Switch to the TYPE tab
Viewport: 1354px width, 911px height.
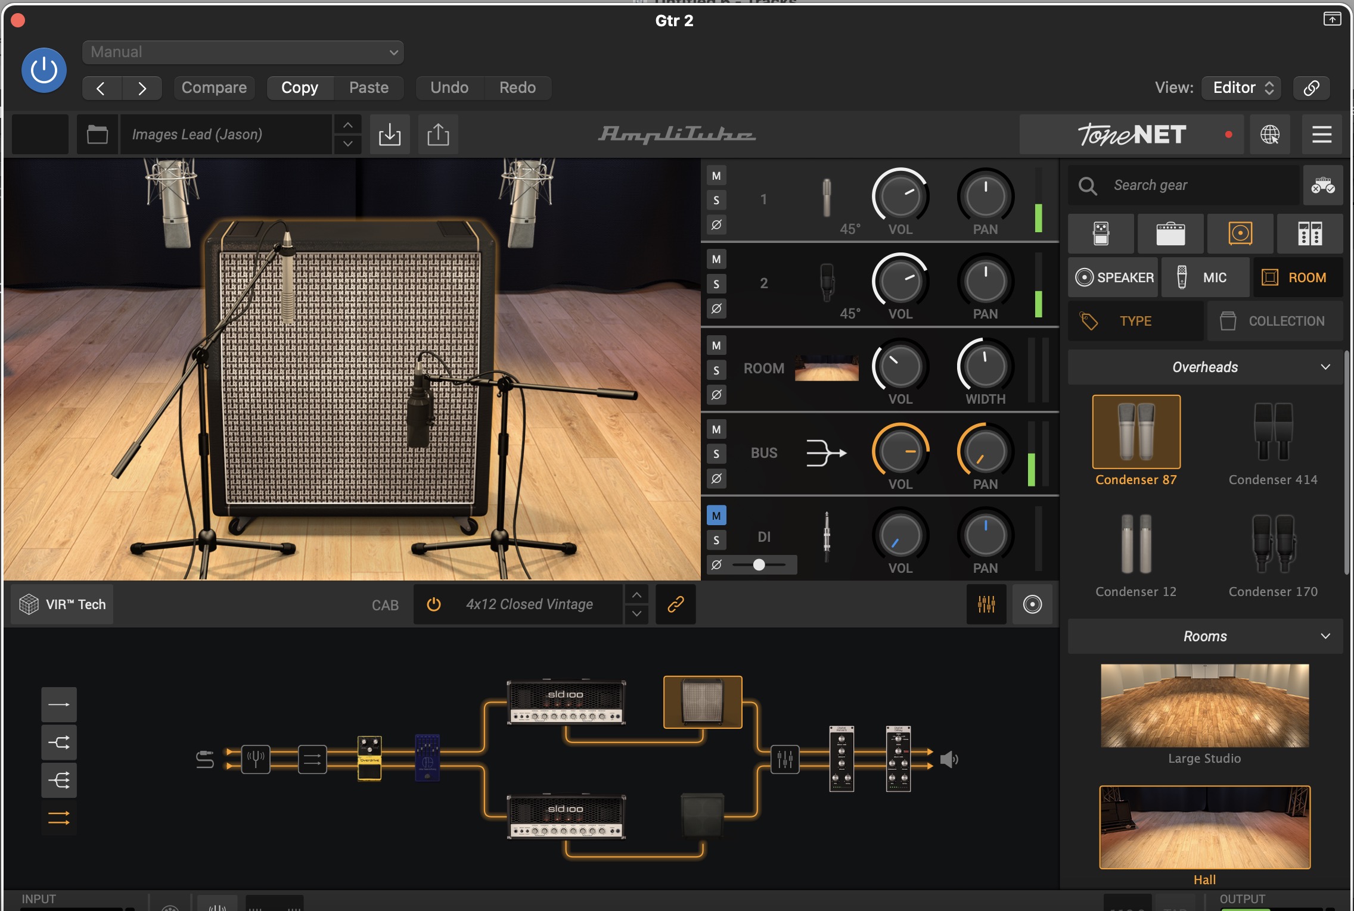(1136, 322)
